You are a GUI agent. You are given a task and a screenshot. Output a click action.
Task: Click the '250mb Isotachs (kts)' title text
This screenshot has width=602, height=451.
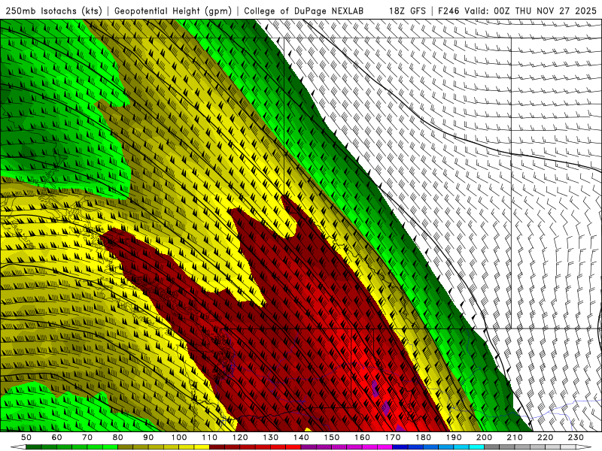tap(53, 11)
